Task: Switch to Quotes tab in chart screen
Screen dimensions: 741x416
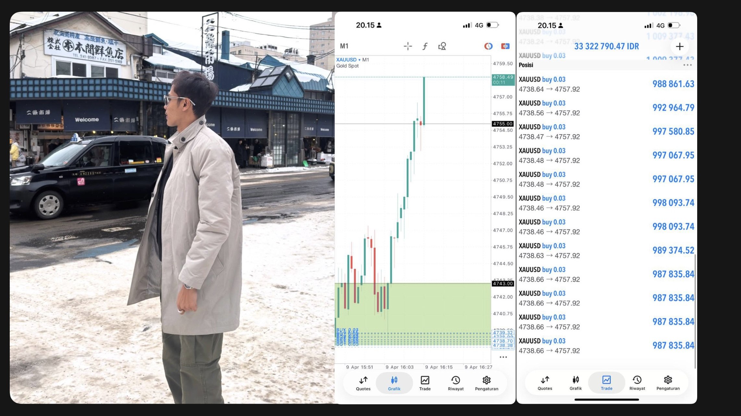Action: pos(363,383)
